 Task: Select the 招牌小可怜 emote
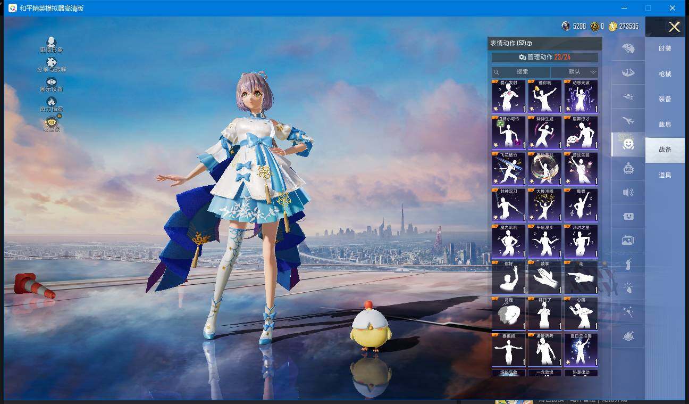(x=509, y=133)
